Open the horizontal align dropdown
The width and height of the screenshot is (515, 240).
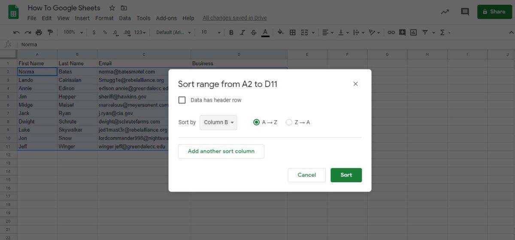[x=327, y=33]
